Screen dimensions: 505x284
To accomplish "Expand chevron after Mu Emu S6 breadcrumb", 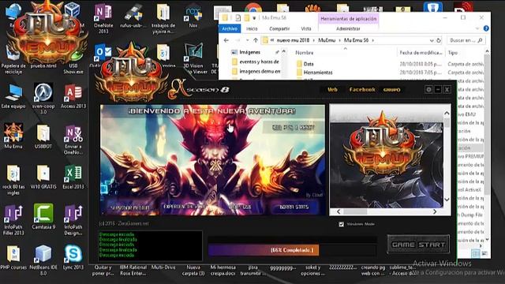I will tap(373, 40).
